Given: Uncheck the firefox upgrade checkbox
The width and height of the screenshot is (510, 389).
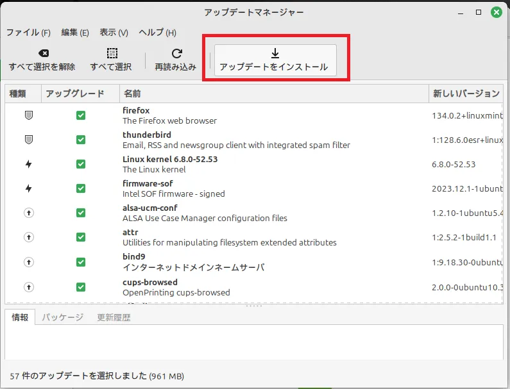Looking at the screenshot, I should pos(81,115).
